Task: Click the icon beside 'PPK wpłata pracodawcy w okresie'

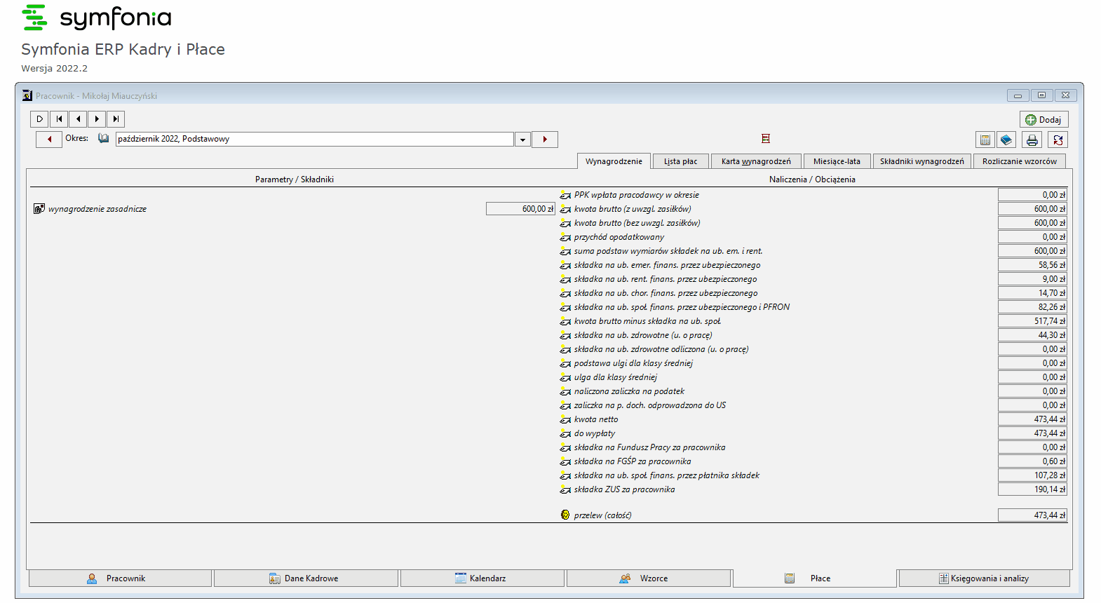Action: click(565, 195)
